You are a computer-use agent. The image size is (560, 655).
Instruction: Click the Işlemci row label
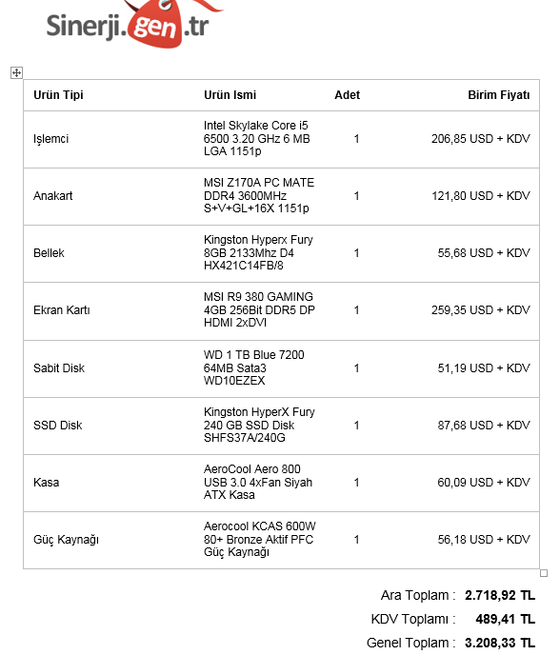[x=51, y=139]
